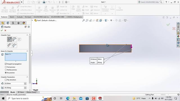Open the Help question mark dropdown

169,2
